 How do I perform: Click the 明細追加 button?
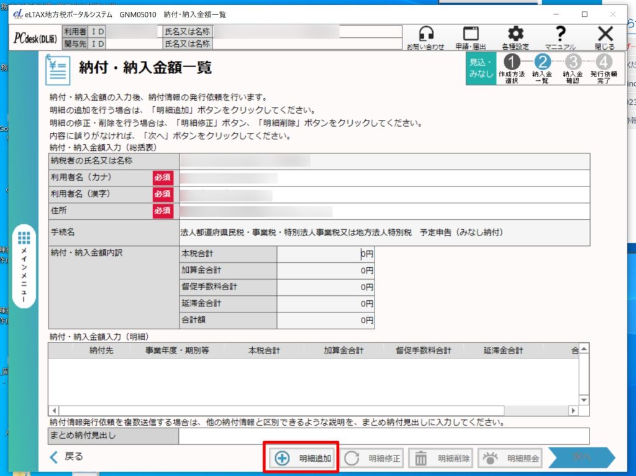click(302, 459)
